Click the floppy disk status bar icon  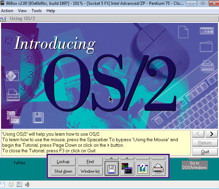pyautogui.click(x=2, y=184)
